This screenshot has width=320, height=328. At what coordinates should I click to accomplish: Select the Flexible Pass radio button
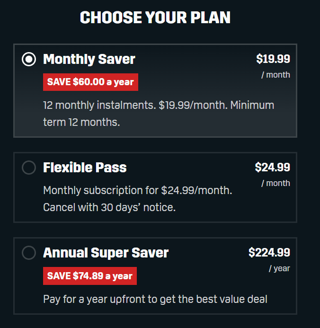tap(29, 168)
